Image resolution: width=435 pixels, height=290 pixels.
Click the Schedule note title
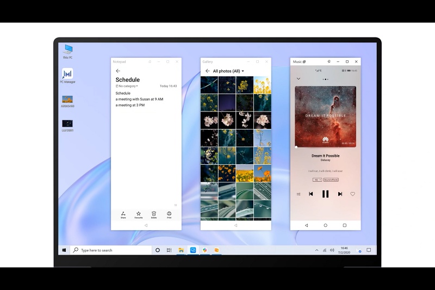tap(128, 79)
